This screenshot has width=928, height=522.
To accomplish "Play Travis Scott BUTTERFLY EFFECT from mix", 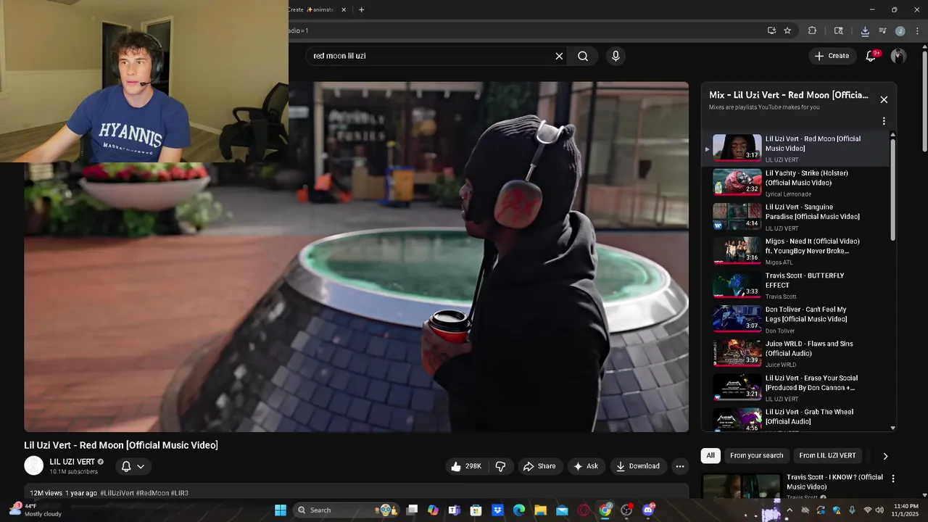I will (795, 285).
